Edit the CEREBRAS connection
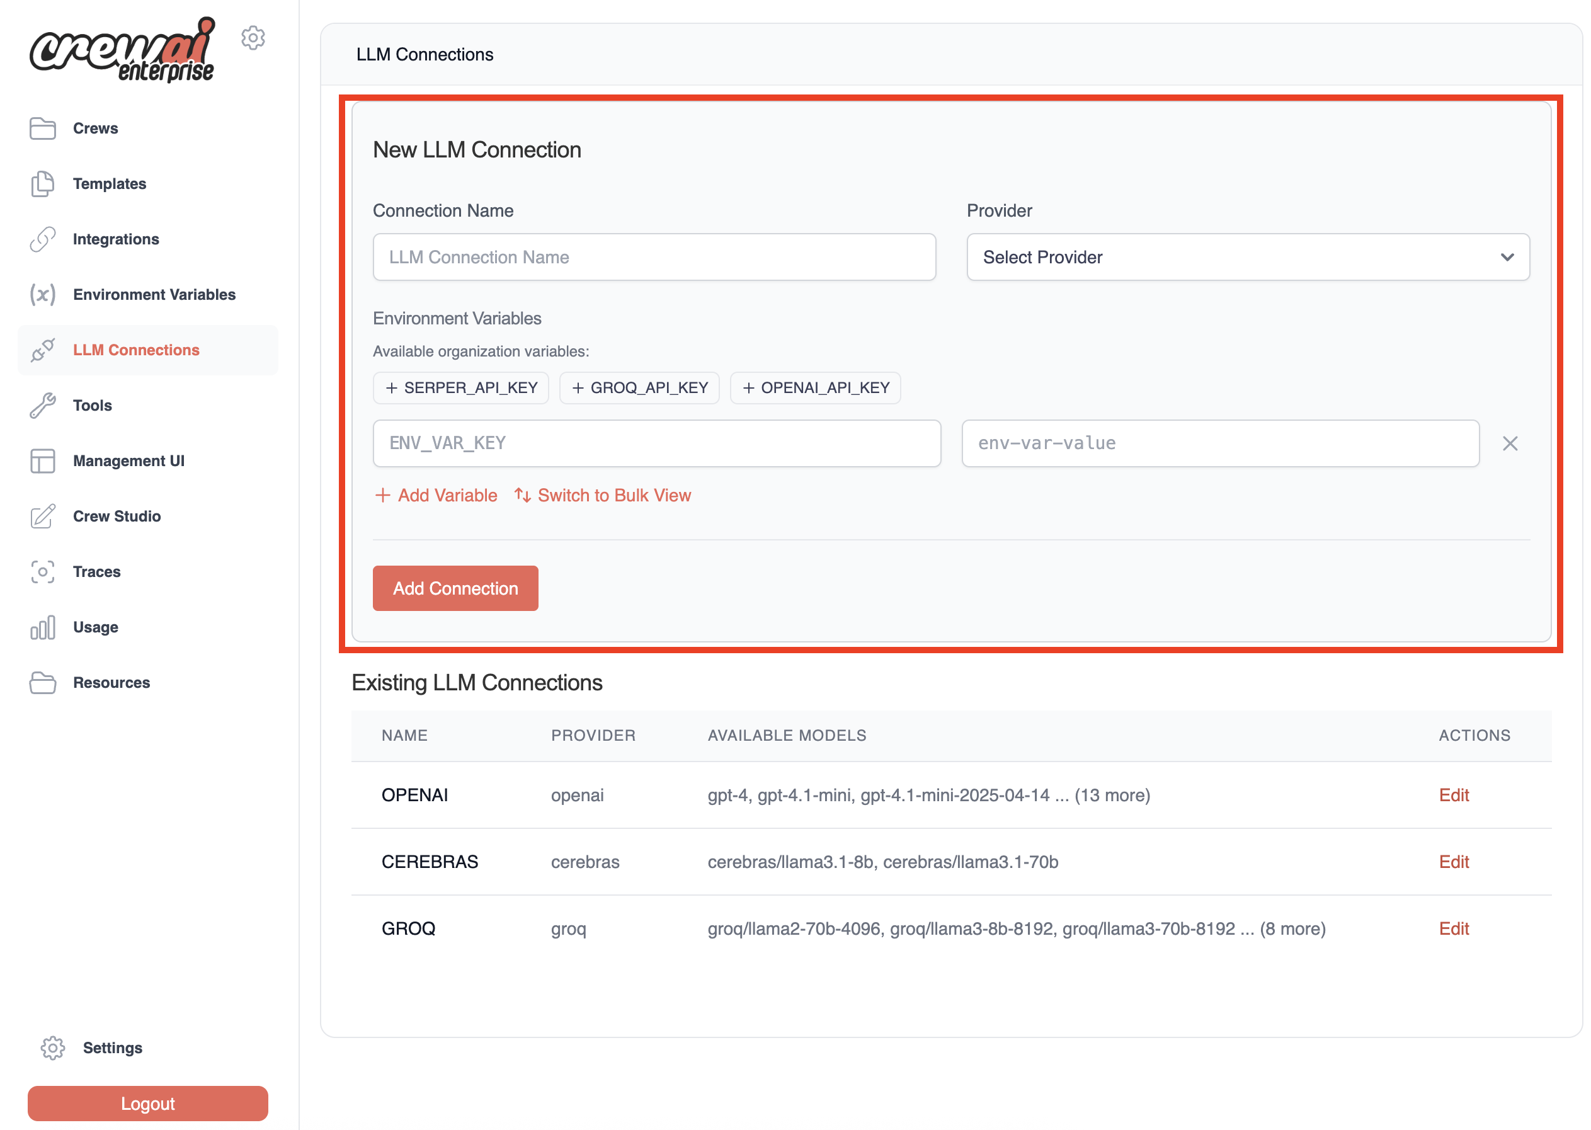 [1453, 862]
